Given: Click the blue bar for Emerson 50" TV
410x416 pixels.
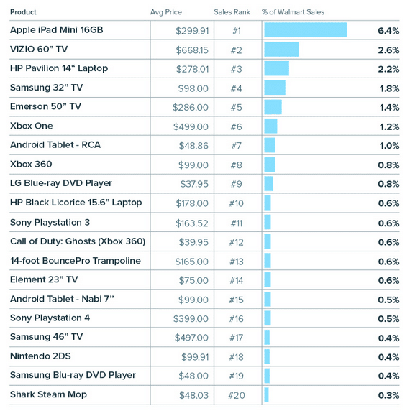Looking at the screenshot, I should (x=273, y=107).
